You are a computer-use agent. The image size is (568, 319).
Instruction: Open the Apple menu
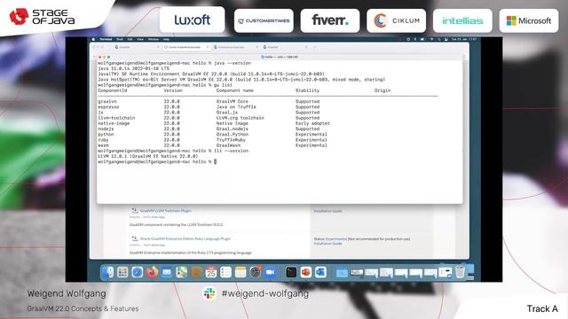(x=93, y=39)
